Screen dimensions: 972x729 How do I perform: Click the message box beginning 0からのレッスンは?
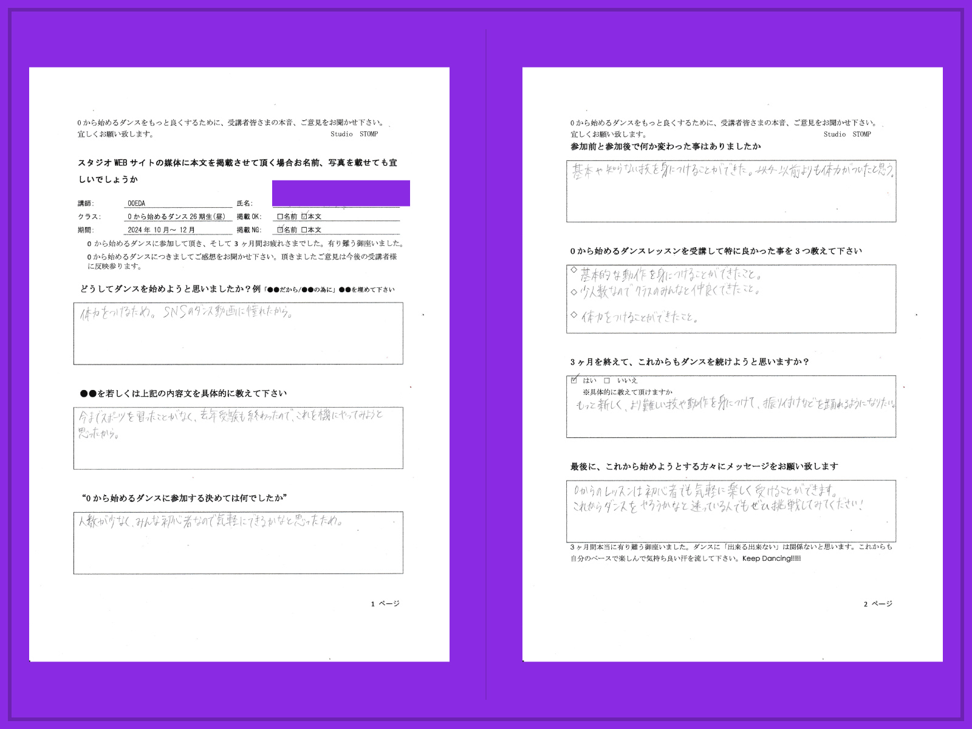[x=731, y=511]
